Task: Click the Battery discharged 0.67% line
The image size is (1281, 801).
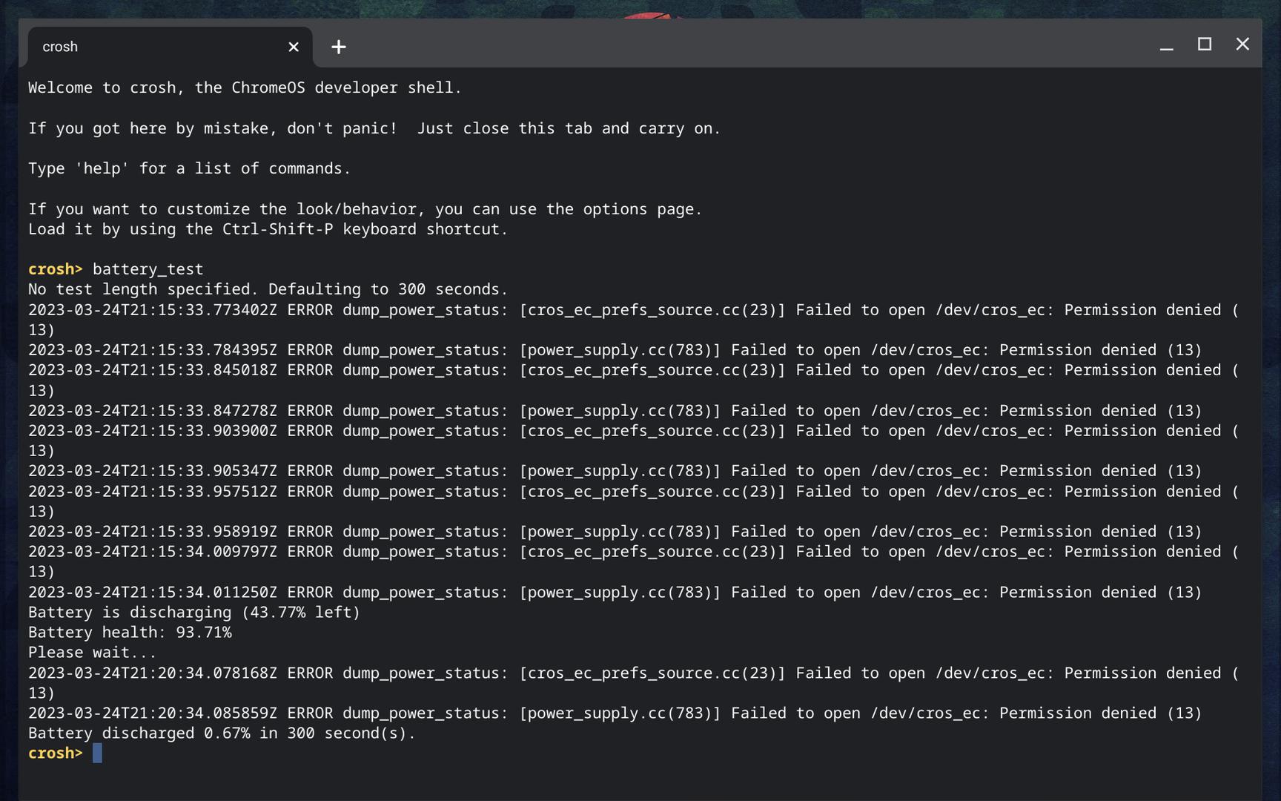Action: pyautogui.click(x=222, y=734)
